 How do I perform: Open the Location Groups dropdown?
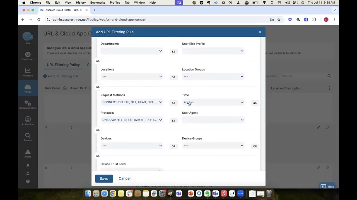tap(213, 76)
